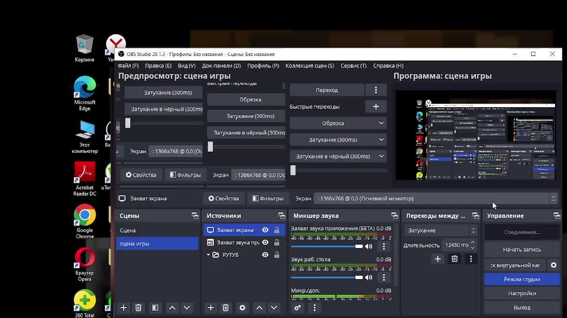
Task: Open Настройки in the controls panel
Action: coord(522,293)
